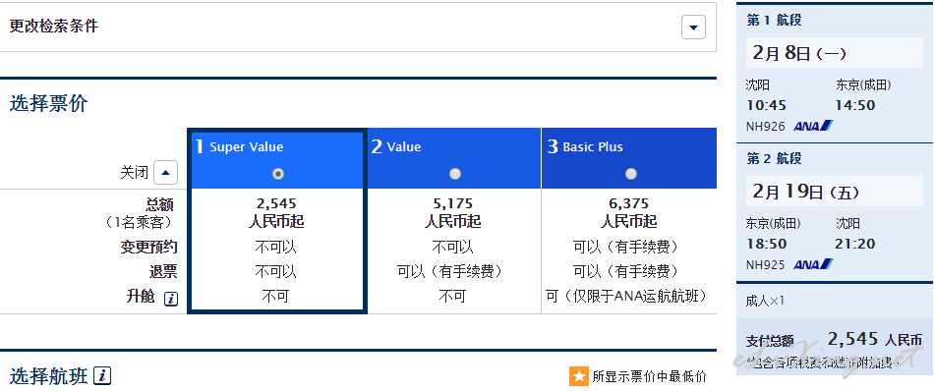Open the info icon beside 选择航班
Screen dimensions: 934x391
point(103,375)
